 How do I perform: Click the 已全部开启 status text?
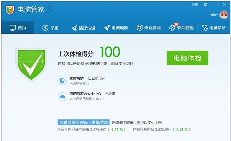[x=96, y=78]
